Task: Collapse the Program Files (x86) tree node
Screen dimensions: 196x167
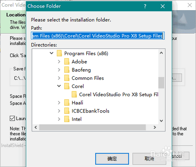Action: [52, 53]
